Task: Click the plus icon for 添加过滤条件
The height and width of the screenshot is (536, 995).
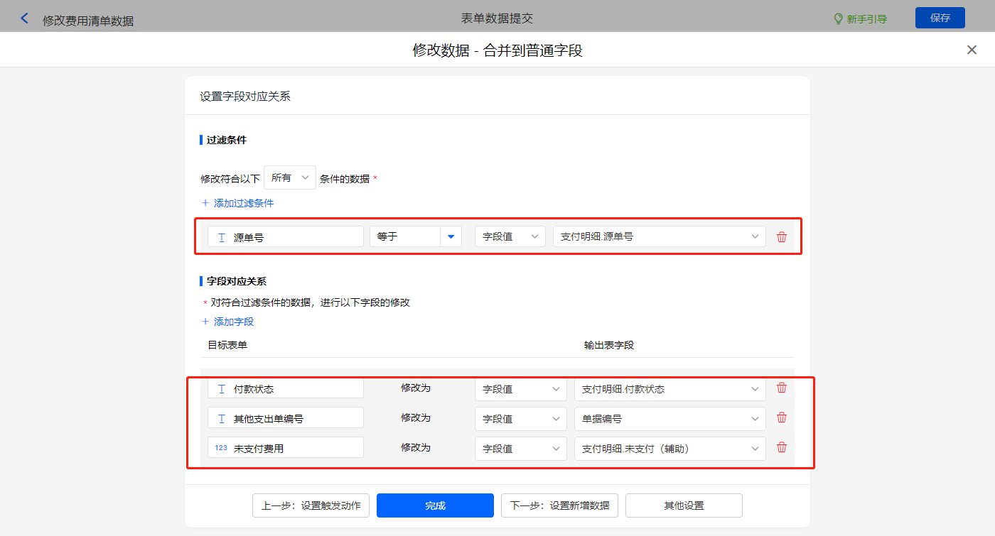Action: pyautogui.click(x=205, y=203)
